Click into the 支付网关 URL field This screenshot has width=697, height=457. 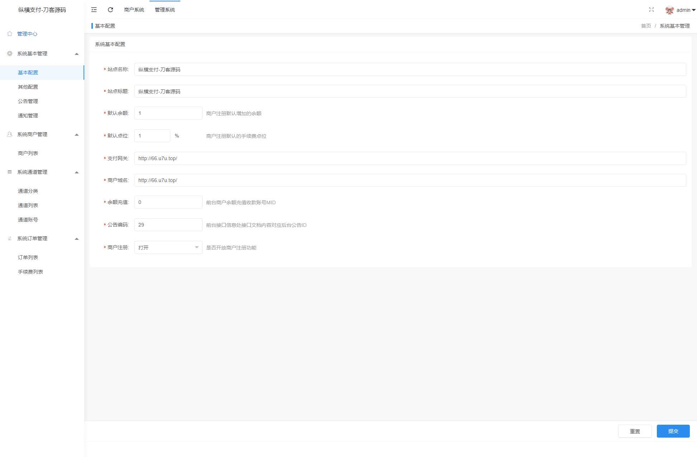(410, 158)
